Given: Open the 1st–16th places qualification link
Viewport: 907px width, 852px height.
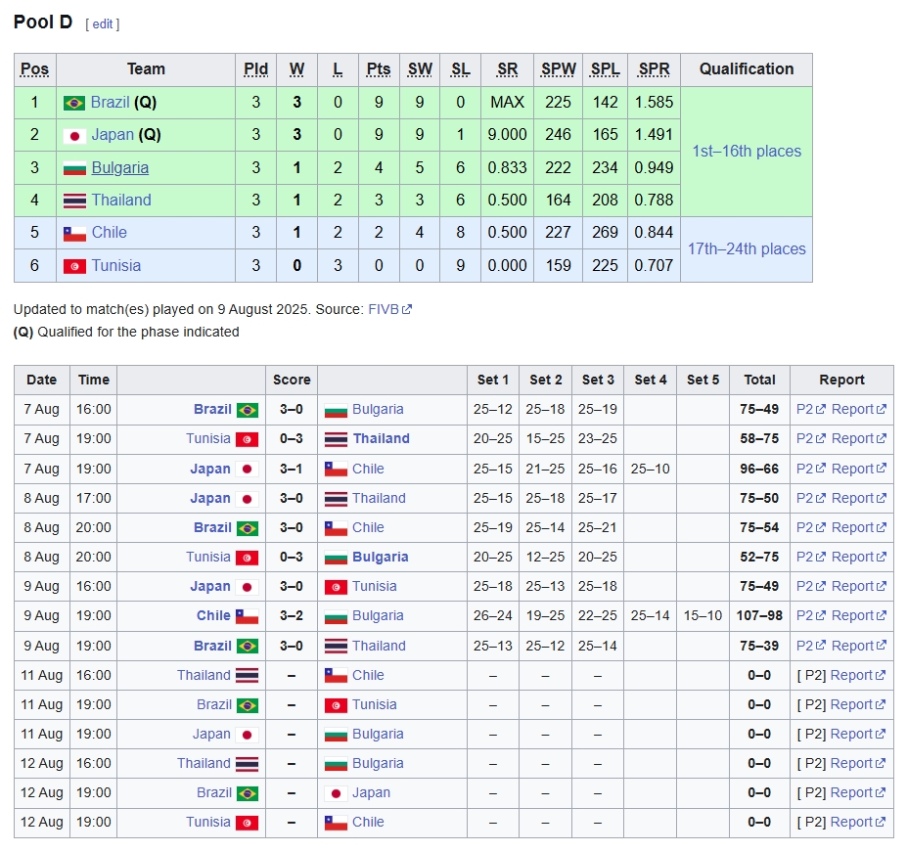Looking at the screenshot, I should [x=746, y=152].
